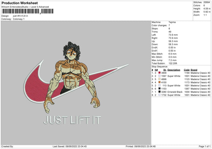Click the 'St.' column header
Screen dimensions: 212x149
tap(165, 70)
